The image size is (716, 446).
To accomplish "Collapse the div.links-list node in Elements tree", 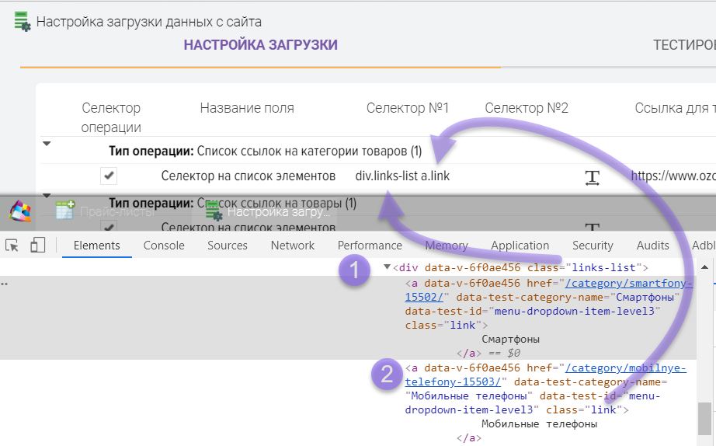I will click(388, 267).
